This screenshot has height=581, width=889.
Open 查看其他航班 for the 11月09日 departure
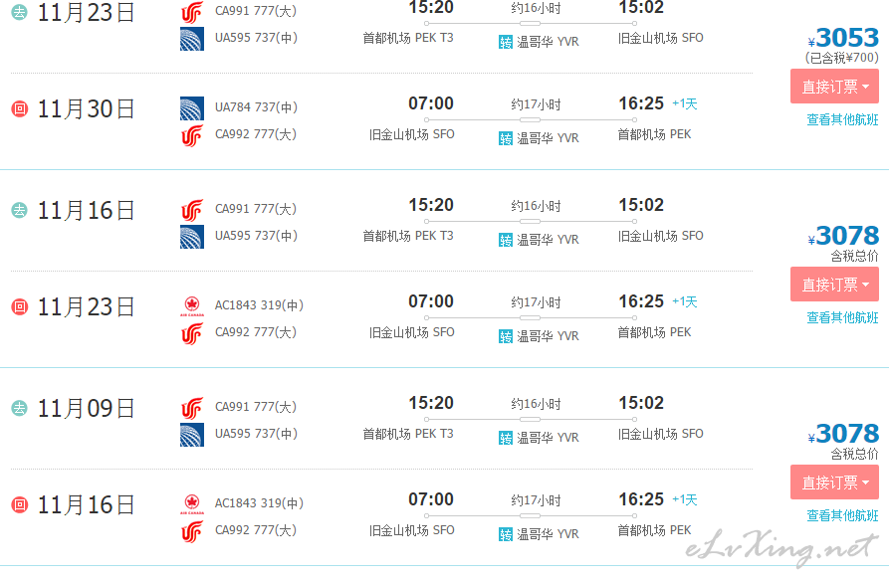tap(842, 515)
